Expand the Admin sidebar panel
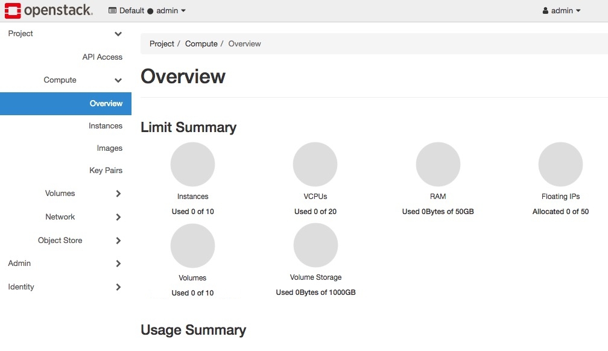This screenshot has width=608, height=351. tap(118, 264)
